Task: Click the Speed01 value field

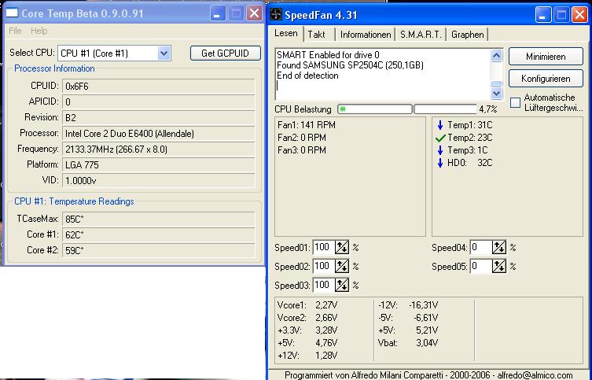Action: (324, 247)
